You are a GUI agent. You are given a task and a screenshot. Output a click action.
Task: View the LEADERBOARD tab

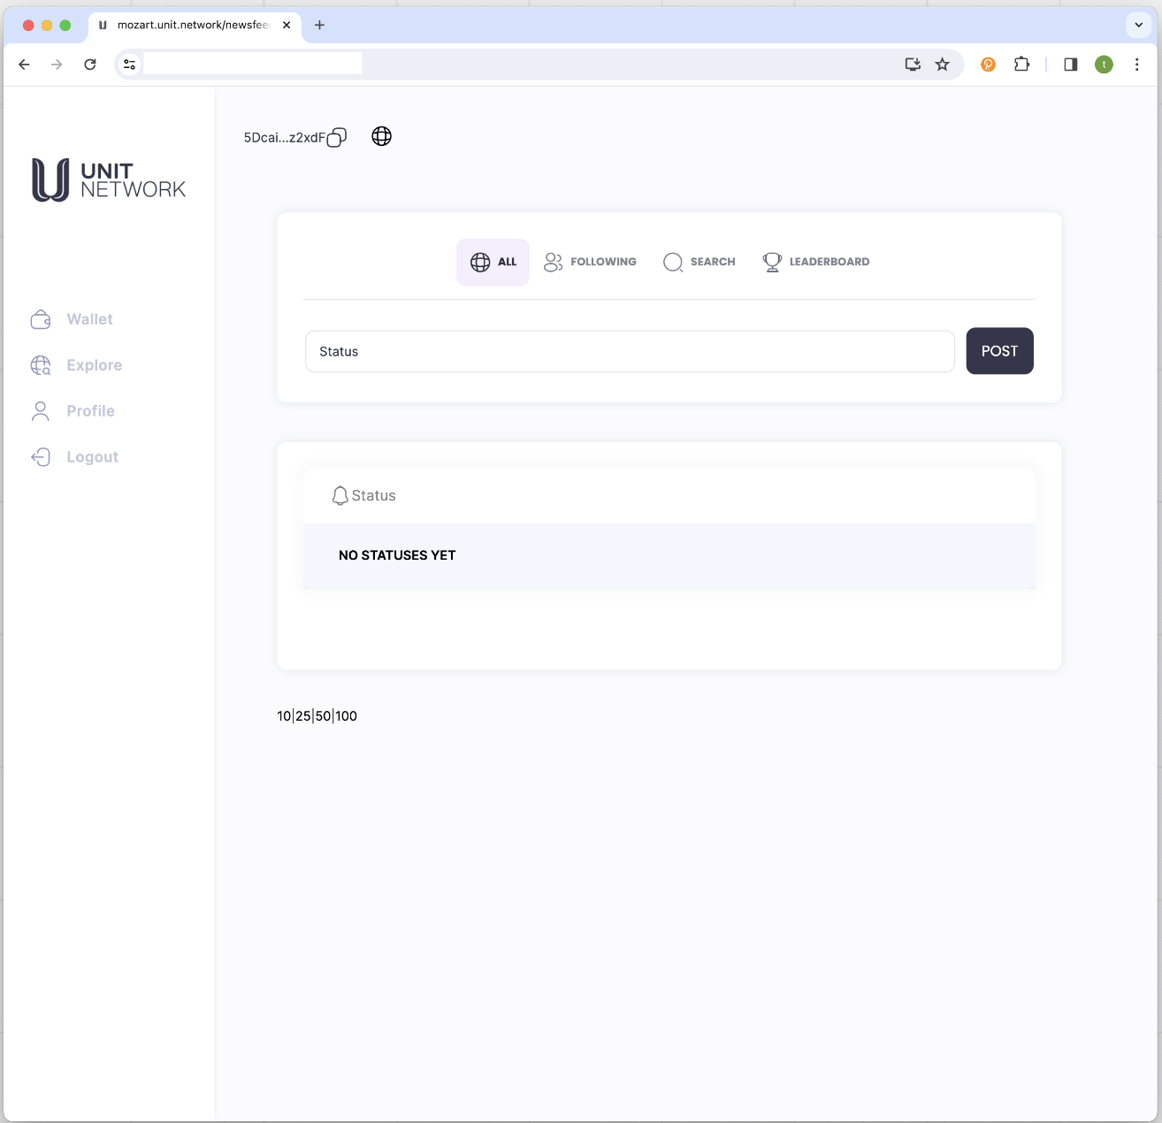(816, 262)
